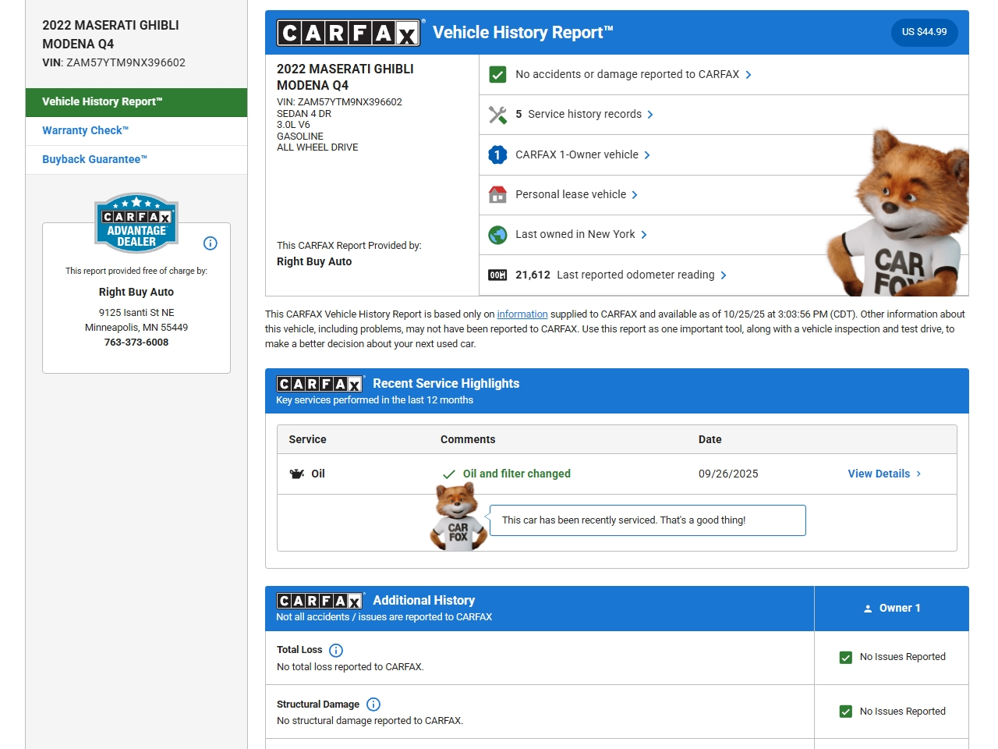
Task: Click info icon beside Advantage Dealer badge
Action: point(210,243)
